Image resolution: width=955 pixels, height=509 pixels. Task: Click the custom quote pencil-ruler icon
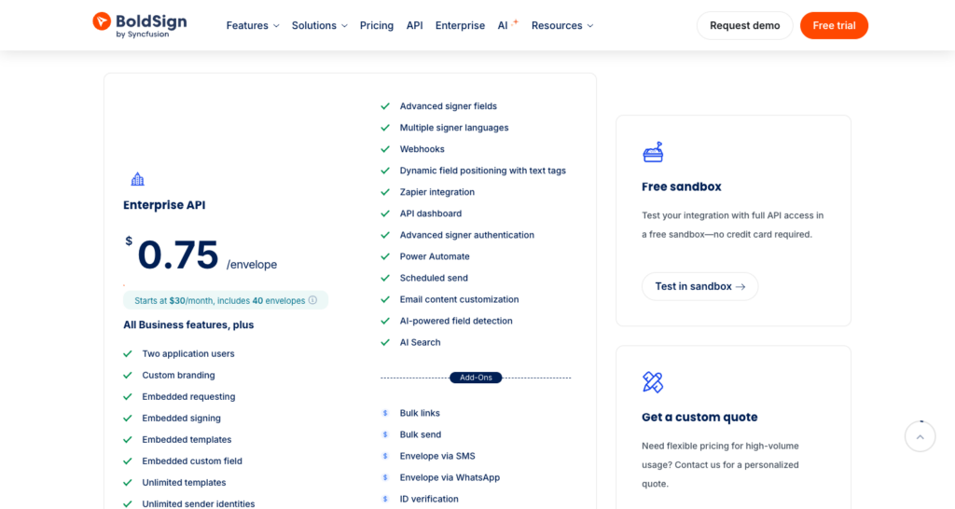pyautogui.click(x=653, y=382)
